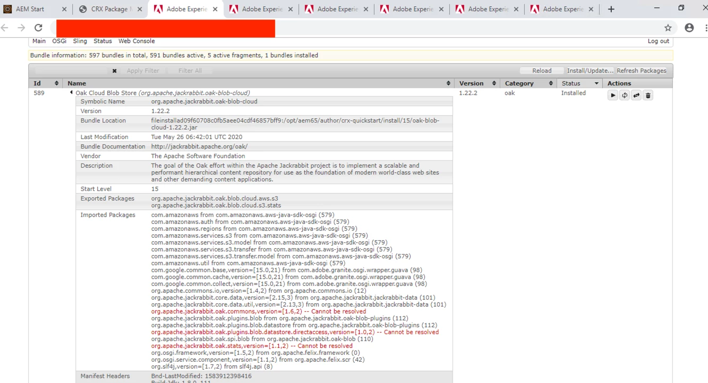This screenshot has width=708, height=383.
Task: Click the Bundle Location value text
Action: coord(295,124)
